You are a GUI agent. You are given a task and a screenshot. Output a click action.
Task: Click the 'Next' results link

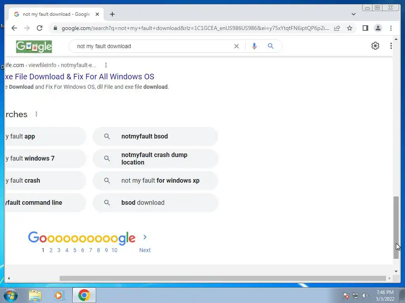pos(145,250)
